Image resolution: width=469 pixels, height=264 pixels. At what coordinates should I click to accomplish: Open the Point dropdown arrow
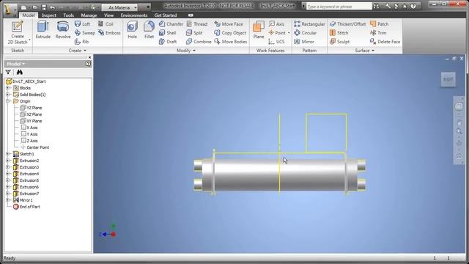pyautogui.click(x=289, y=33)
